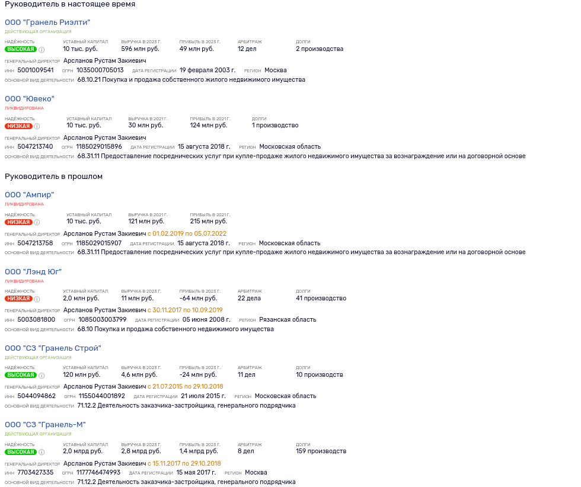
Task: Click НИЗКАЯ badge under Ювеко
Action: coord(18,126)
